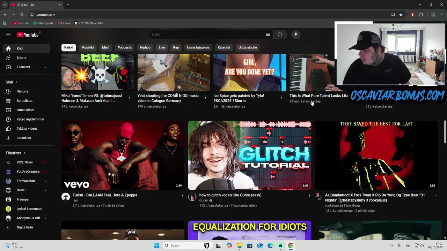Select the Katsotut filter chip
Viewport: 447px width, 251px height.
tap(224, 47)
